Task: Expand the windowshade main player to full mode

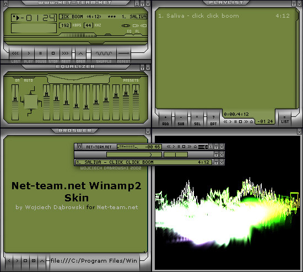Action: coord(217,147)
